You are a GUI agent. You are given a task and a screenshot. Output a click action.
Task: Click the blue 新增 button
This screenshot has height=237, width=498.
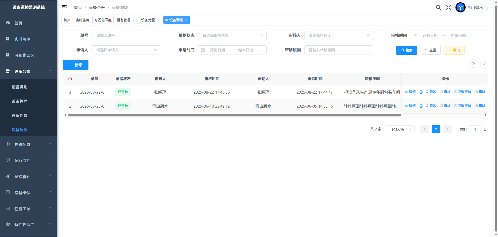76,65
